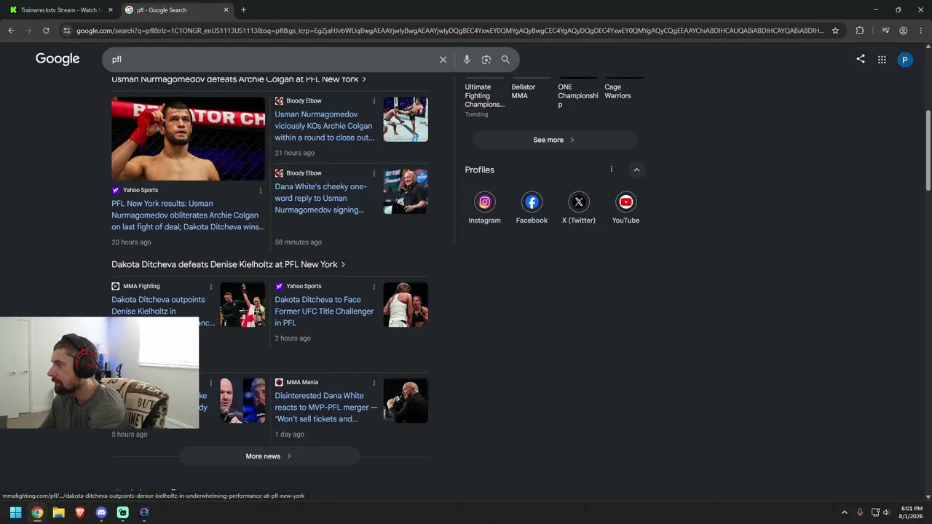Open a new browser tab

coord(243,10)
